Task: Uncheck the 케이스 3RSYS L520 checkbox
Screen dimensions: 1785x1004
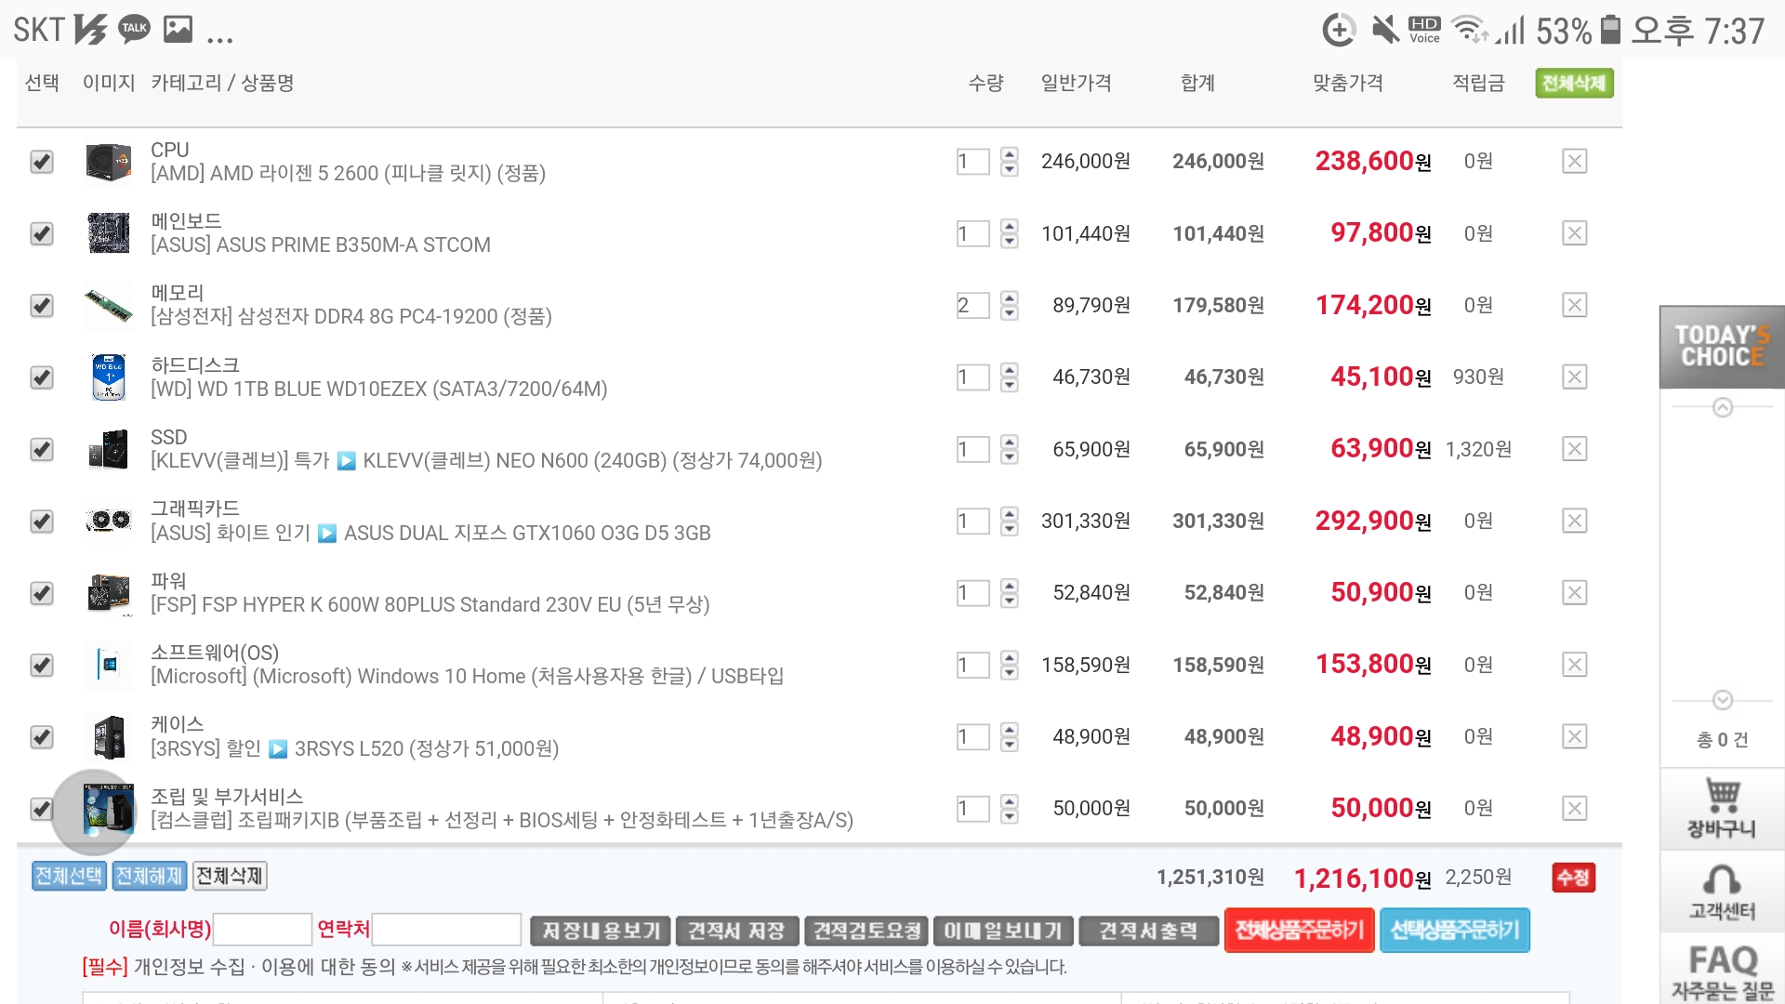Action: pos(42,737)
